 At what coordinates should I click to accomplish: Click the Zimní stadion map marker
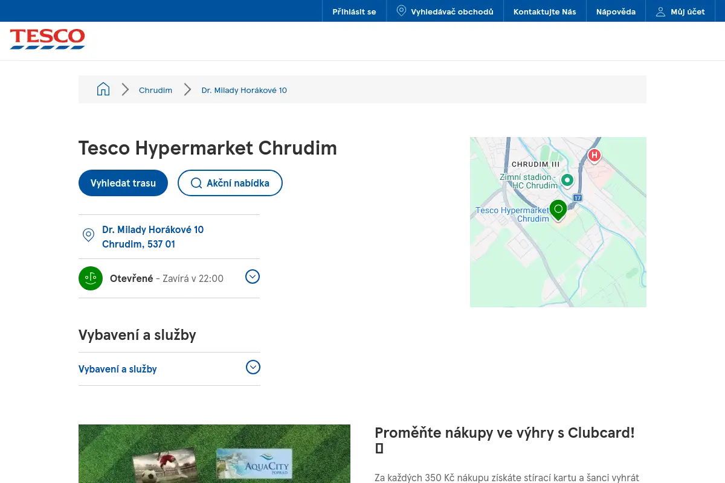point(567,180)
